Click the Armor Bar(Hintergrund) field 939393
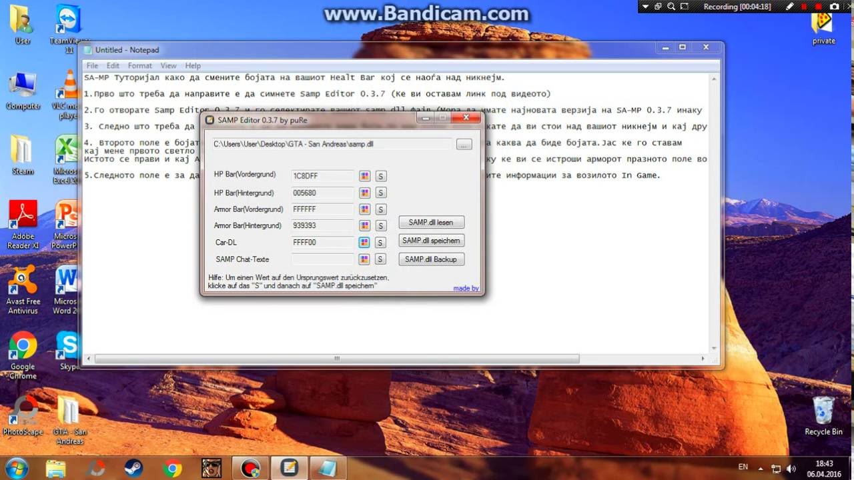854x480 pixels. [323, 226]
